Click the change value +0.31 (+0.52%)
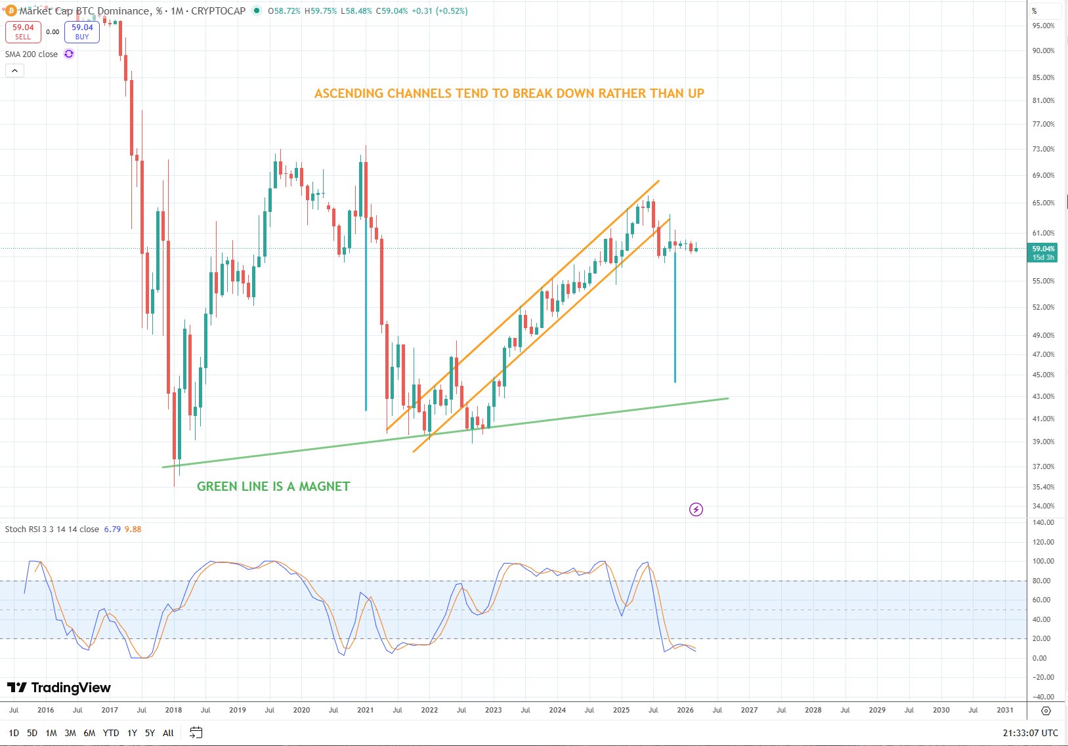 coord(440,10)
